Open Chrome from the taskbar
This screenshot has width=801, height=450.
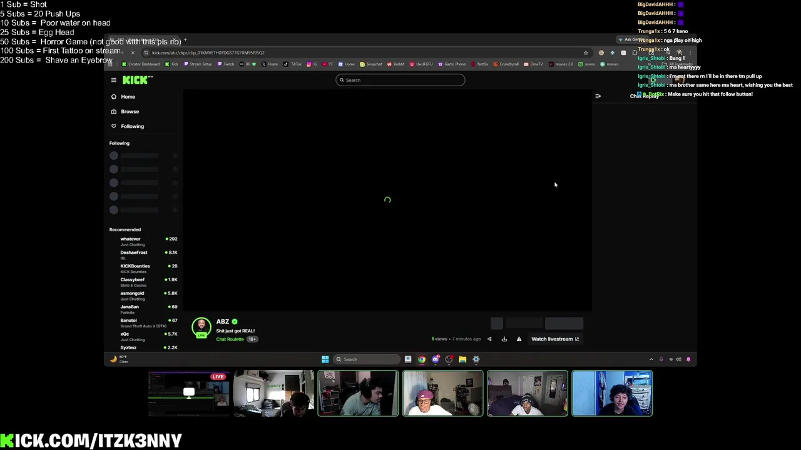coord(422,359)
